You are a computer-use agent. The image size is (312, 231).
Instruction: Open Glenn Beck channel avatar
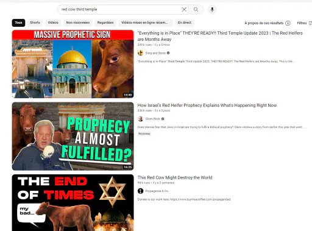pos(140,119)
